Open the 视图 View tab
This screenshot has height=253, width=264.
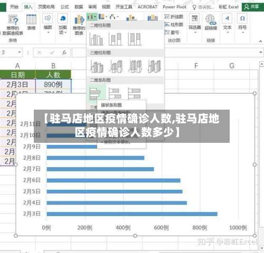[106, 7]
